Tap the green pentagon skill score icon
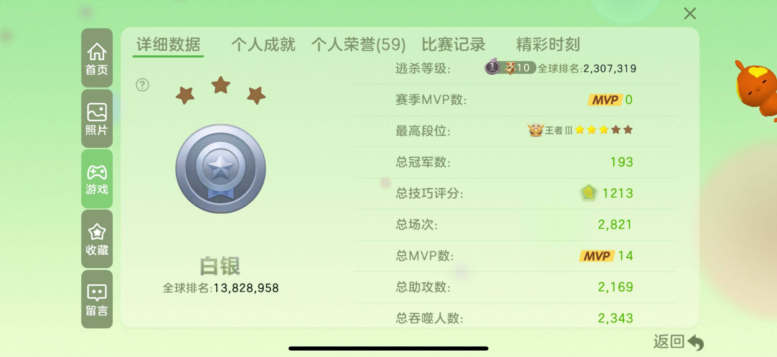777x357 pixels. tap(588, 193)
